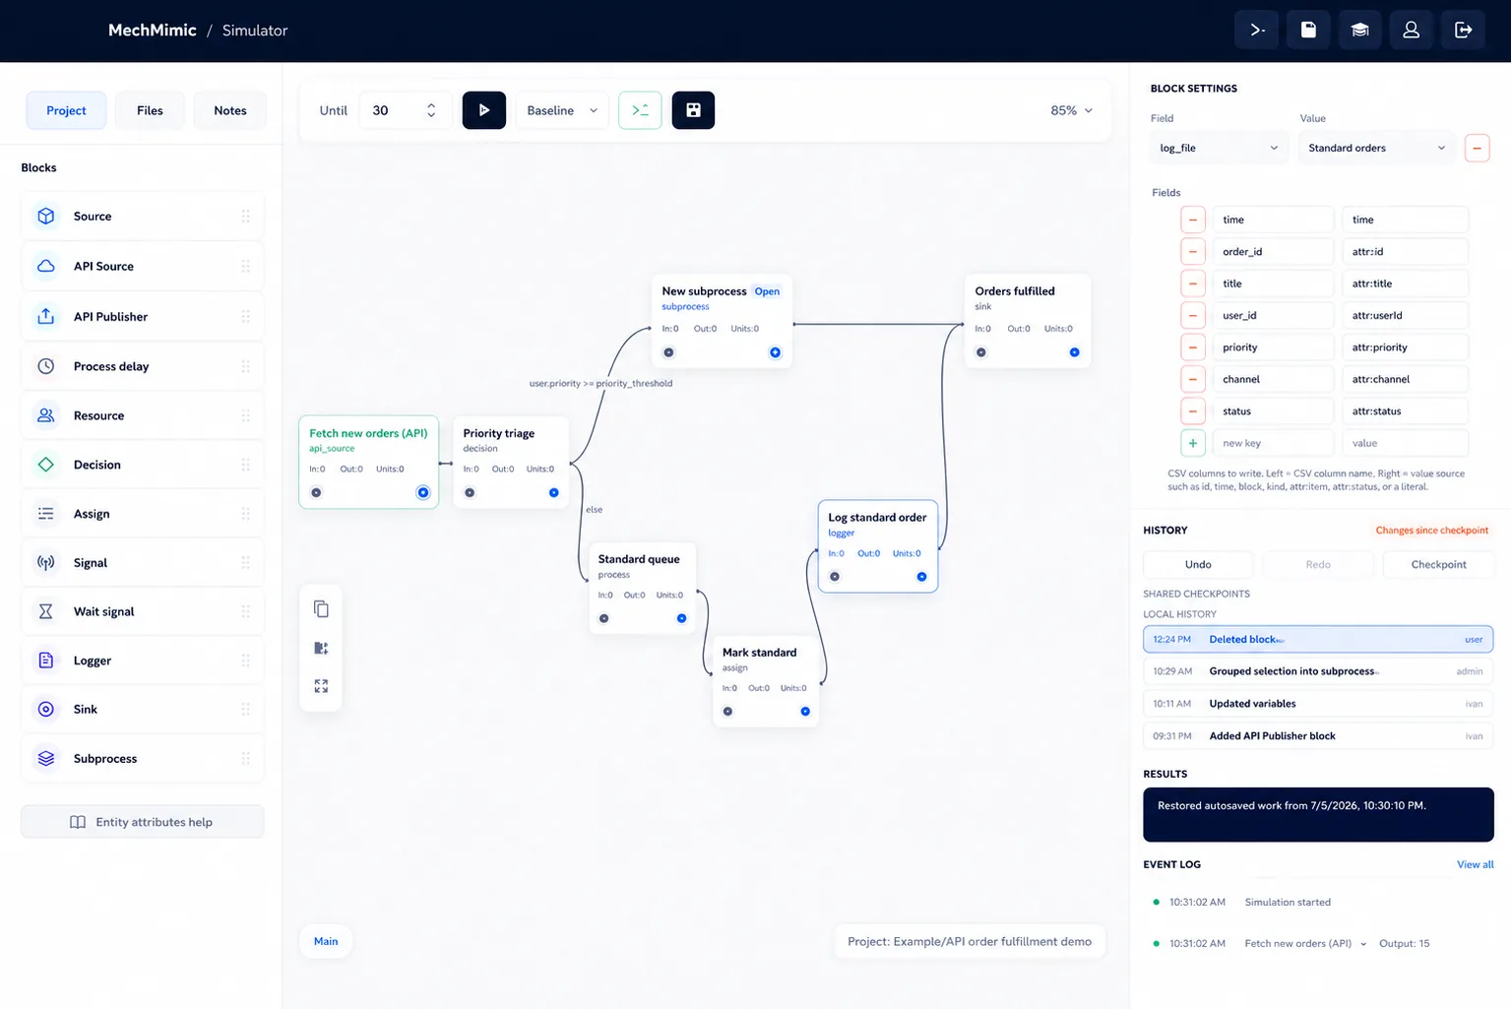Open the user account icon
Screen dimensions: 1511x1009
[1411, 31]
